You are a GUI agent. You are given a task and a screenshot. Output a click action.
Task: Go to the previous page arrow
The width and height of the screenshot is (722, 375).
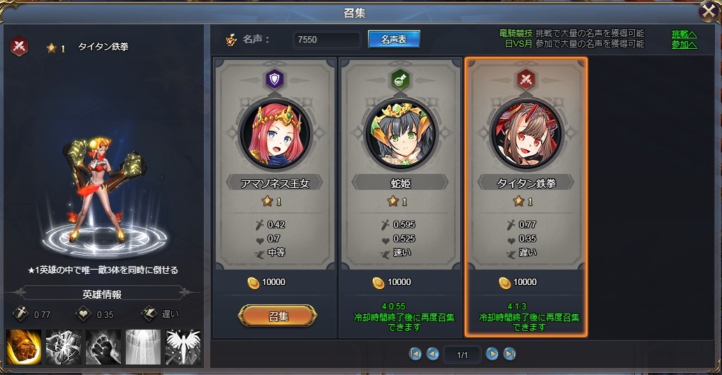[x=432, y=354]
